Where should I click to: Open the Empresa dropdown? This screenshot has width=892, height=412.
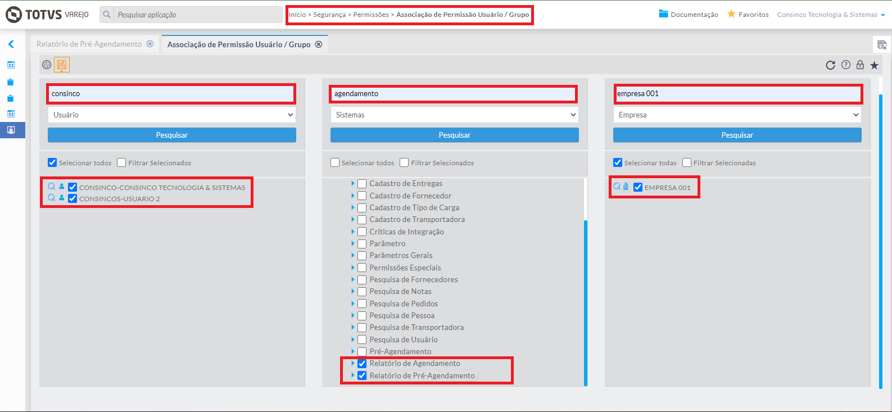[x=737, y=115]
